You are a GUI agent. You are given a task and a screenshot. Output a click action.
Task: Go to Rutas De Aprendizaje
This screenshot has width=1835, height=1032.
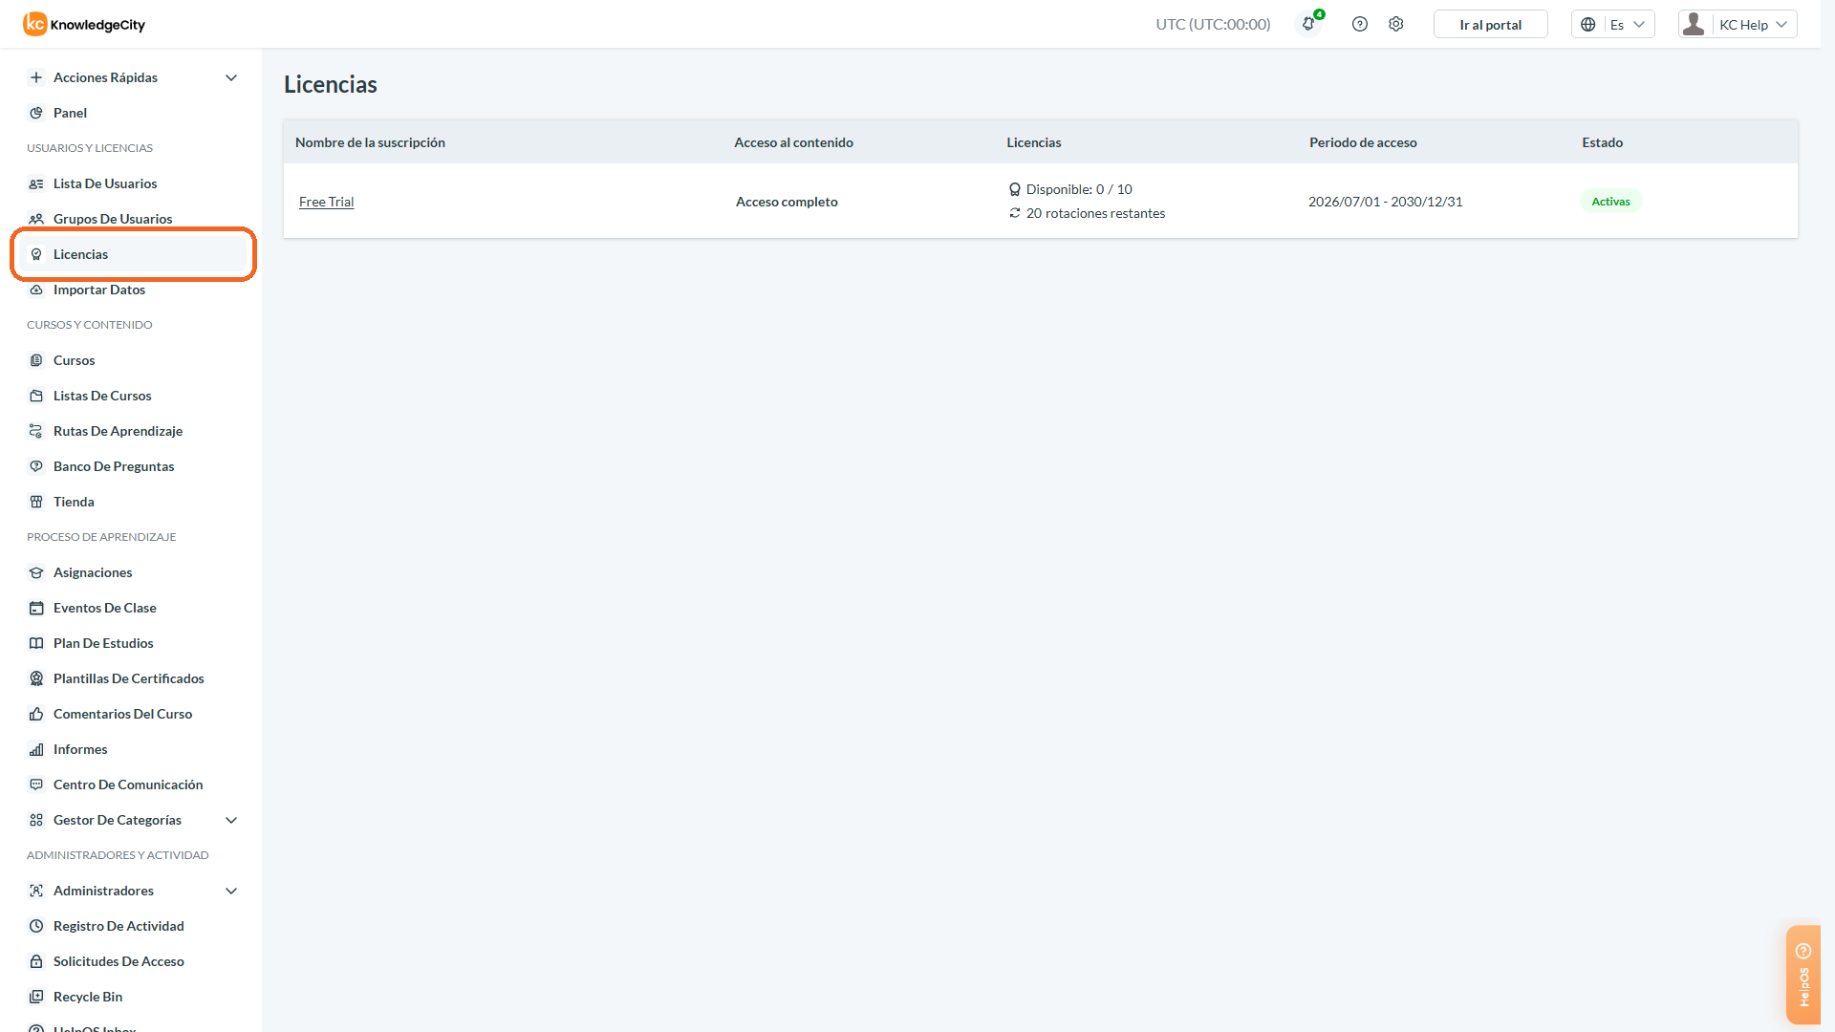click(x=118, y=431)
